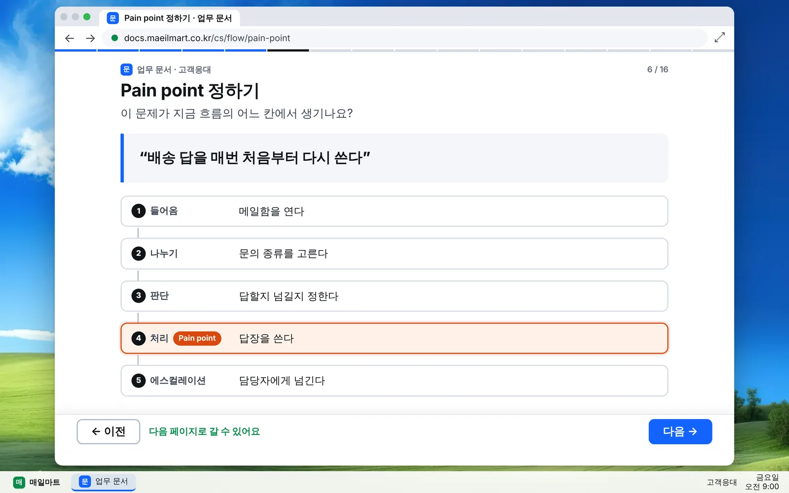The width and height of the screenshot is (789, 493).
Task: Open 업무 문서 app in taskbar
Action: 104,482
